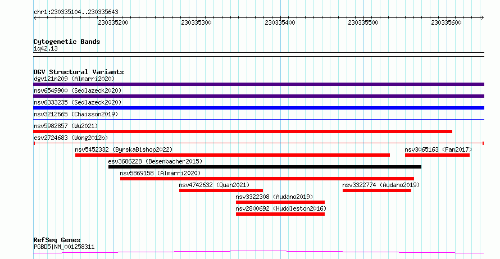Click the nsv6333235 thick blue bar
Viewport: 500px width, 259px height.
(258, 108)
